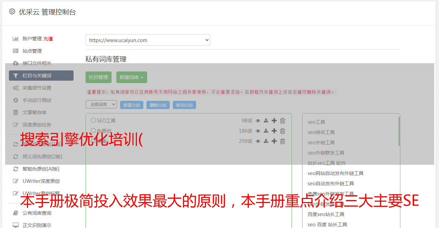439x228 pixels.
Task: Download the 伪原创 library with 186词
Action: pyautogui.click(x=266, y=131)
